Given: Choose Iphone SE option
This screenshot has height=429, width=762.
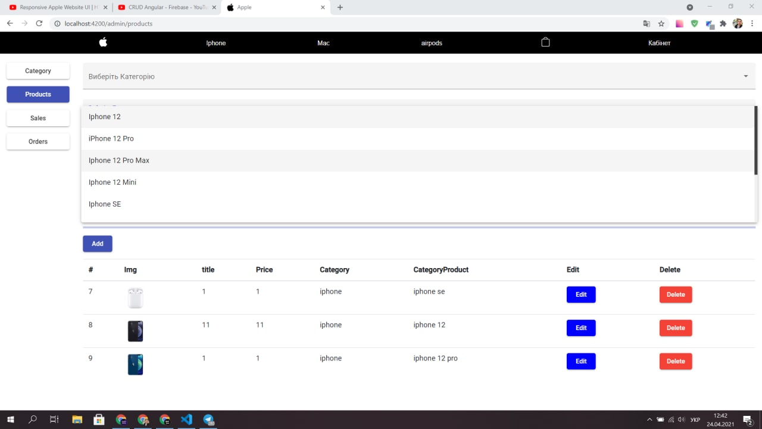Looking at the screenshot, I should 417,204.
